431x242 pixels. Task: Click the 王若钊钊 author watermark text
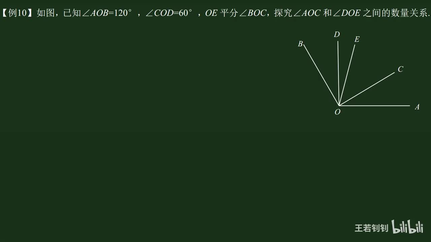(371, 228)
